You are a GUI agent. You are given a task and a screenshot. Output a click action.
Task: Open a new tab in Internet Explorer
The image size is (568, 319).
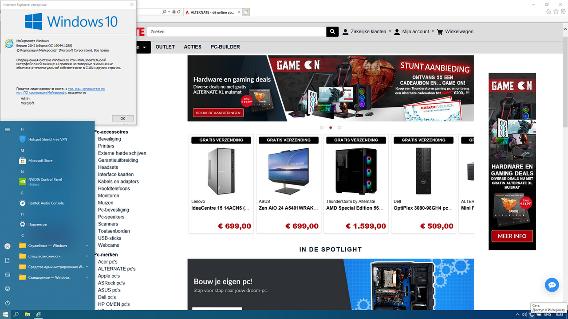tap(246, 12)
